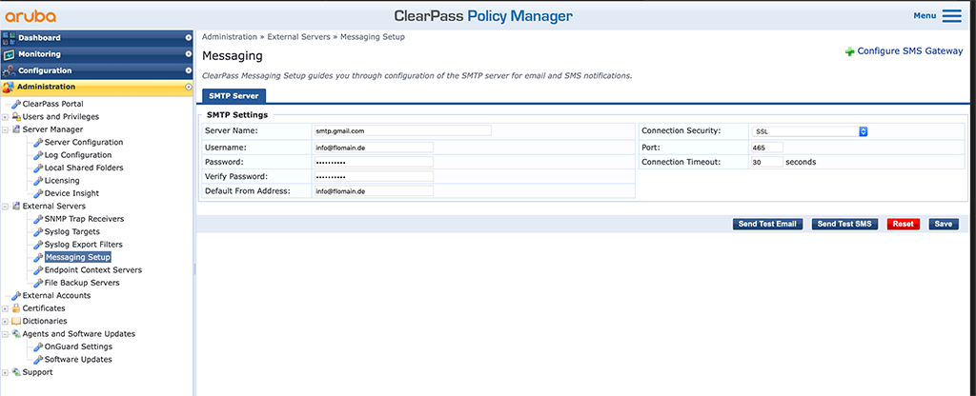Click the Port input field

click(x=767, y=148)
